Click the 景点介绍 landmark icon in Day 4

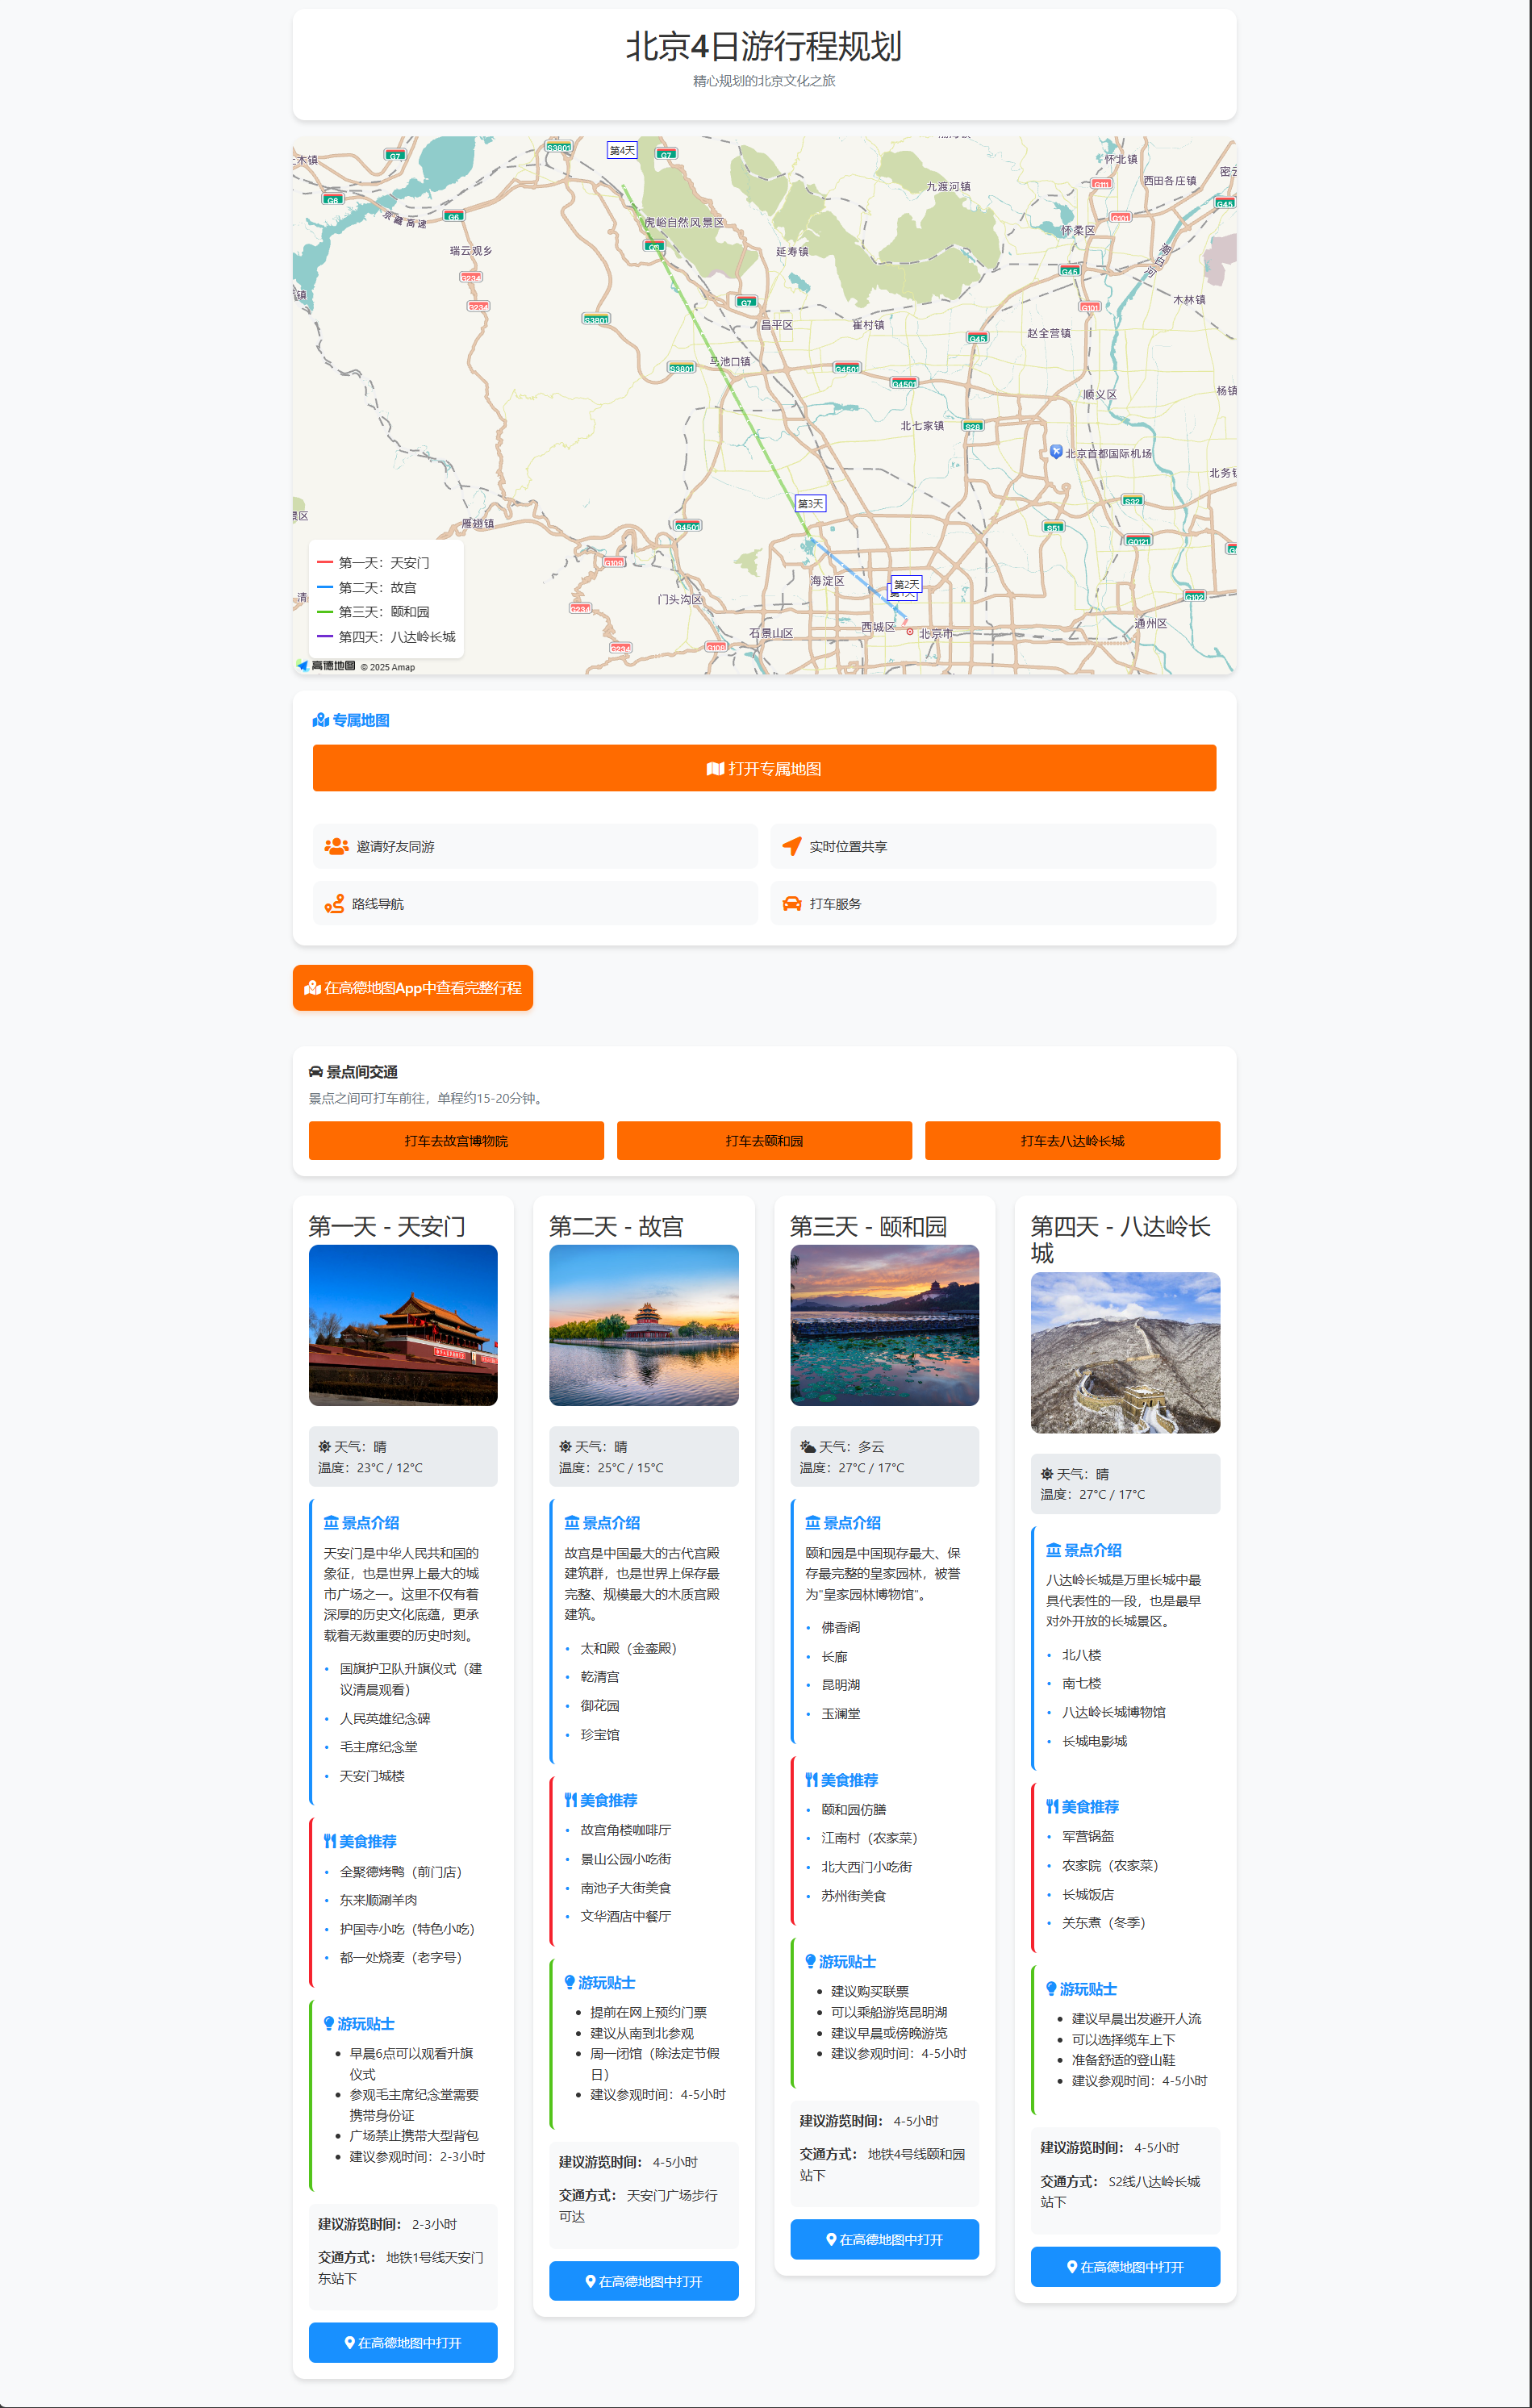pos(1053,1550)
